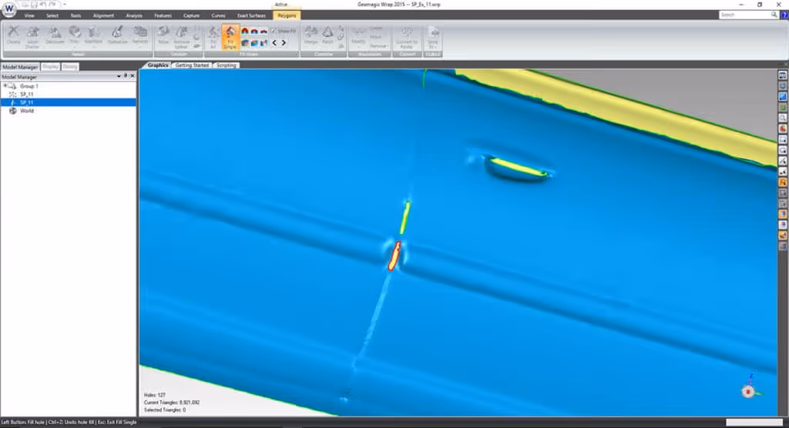Click the Patch tool icon
789x428 pixels.
[x=327, y=35]
